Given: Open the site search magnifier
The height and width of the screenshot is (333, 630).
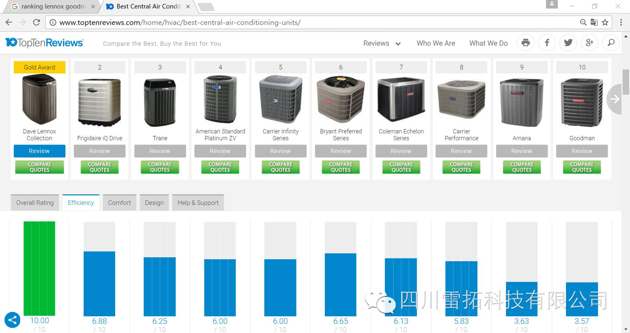Looking at the screenshot, I should coord(611,43).
